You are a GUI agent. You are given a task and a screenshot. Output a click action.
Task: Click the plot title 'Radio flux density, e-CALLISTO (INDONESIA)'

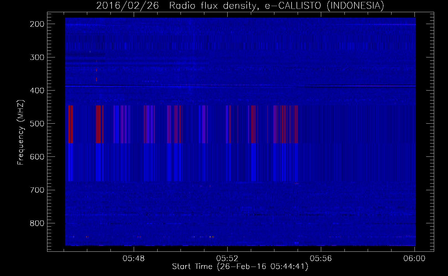click(277, 6)
